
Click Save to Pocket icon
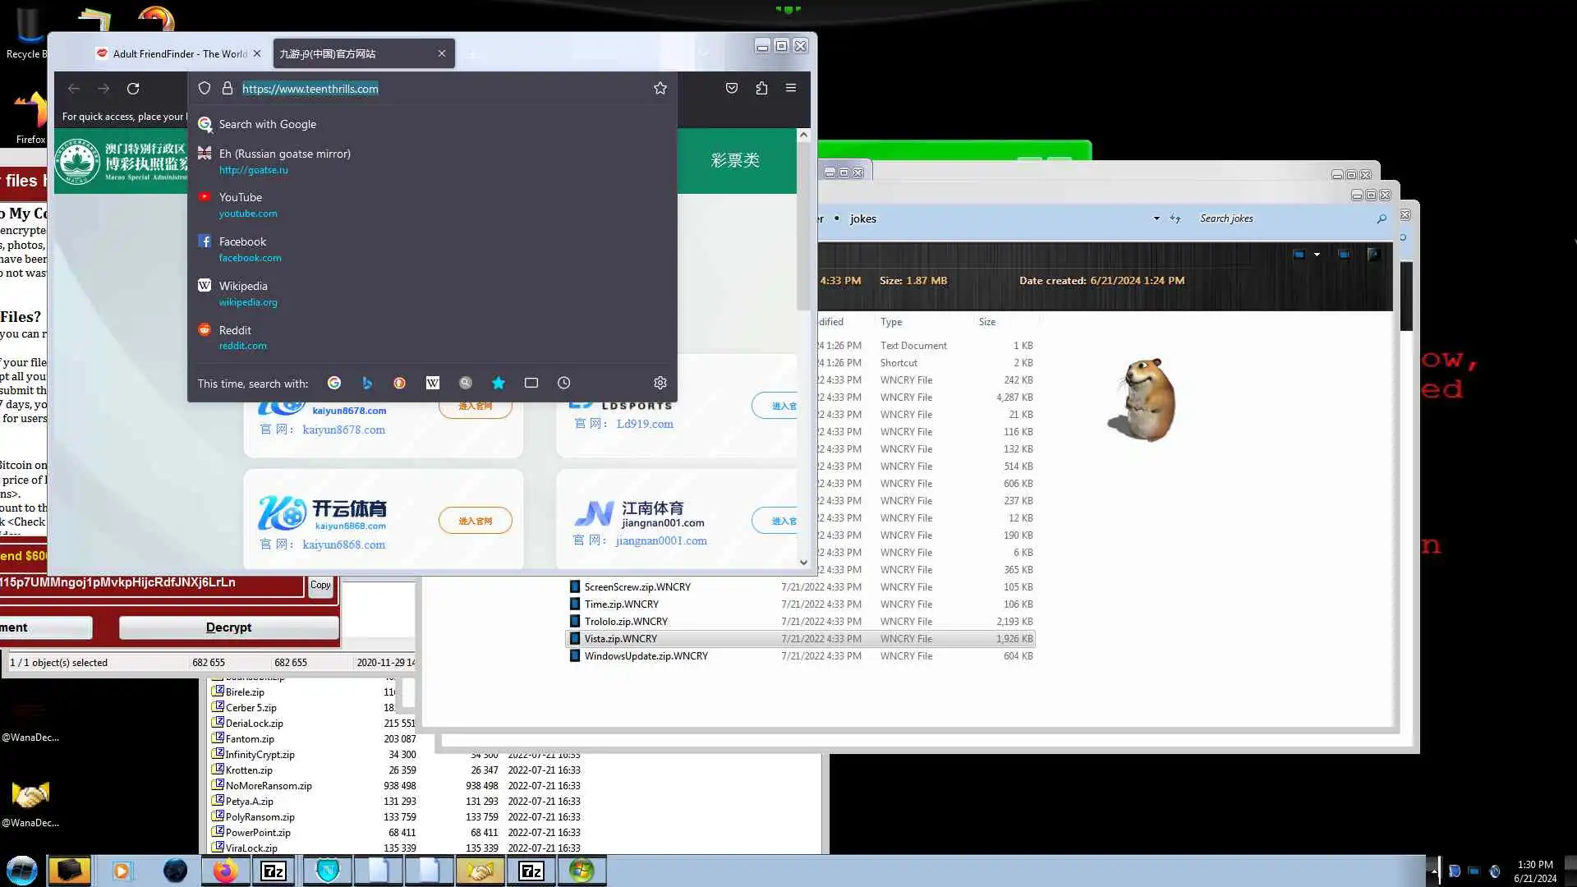click(x=731, y=89)
